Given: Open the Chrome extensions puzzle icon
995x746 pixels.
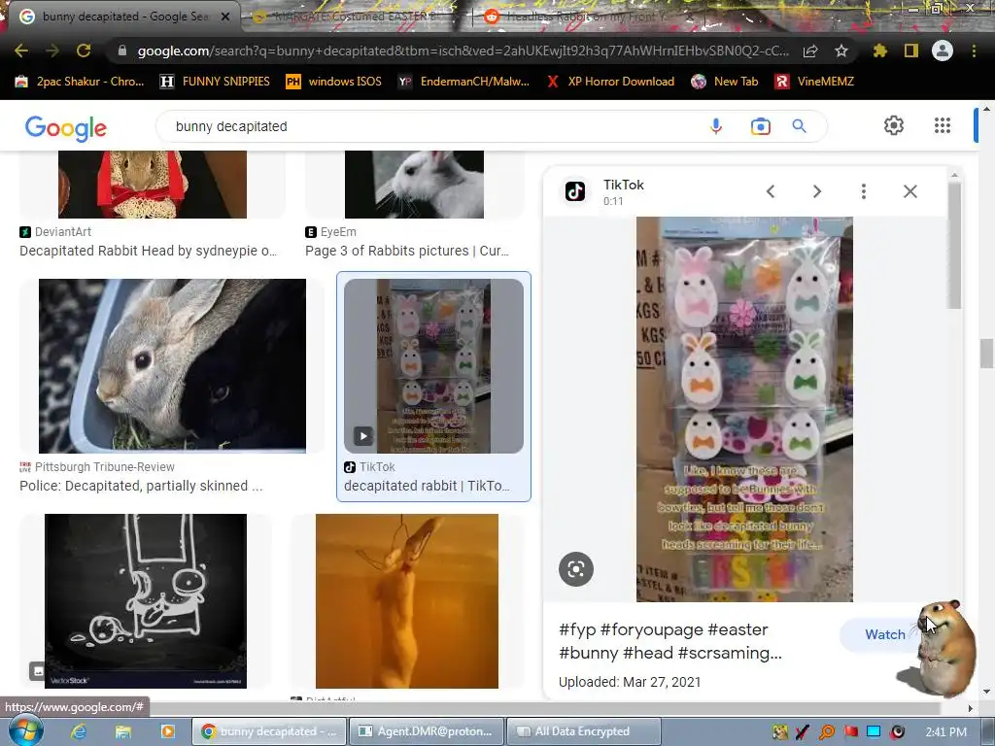Looking at the screenshot, I should [879, 51].
